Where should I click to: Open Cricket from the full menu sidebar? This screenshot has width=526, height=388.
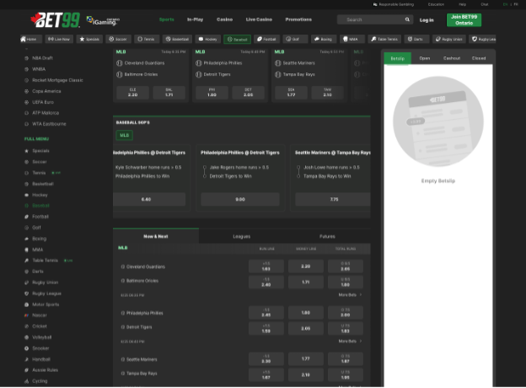(x=40, y=326)
